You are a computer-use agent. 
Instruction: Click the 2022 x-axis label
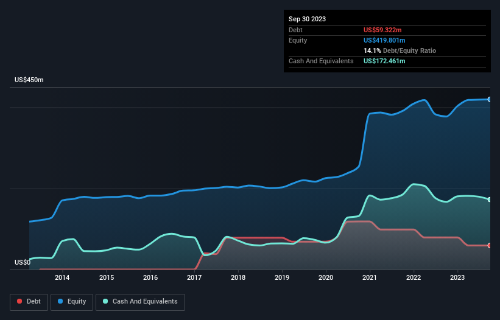pyautogui.click(x=414, y=277)
